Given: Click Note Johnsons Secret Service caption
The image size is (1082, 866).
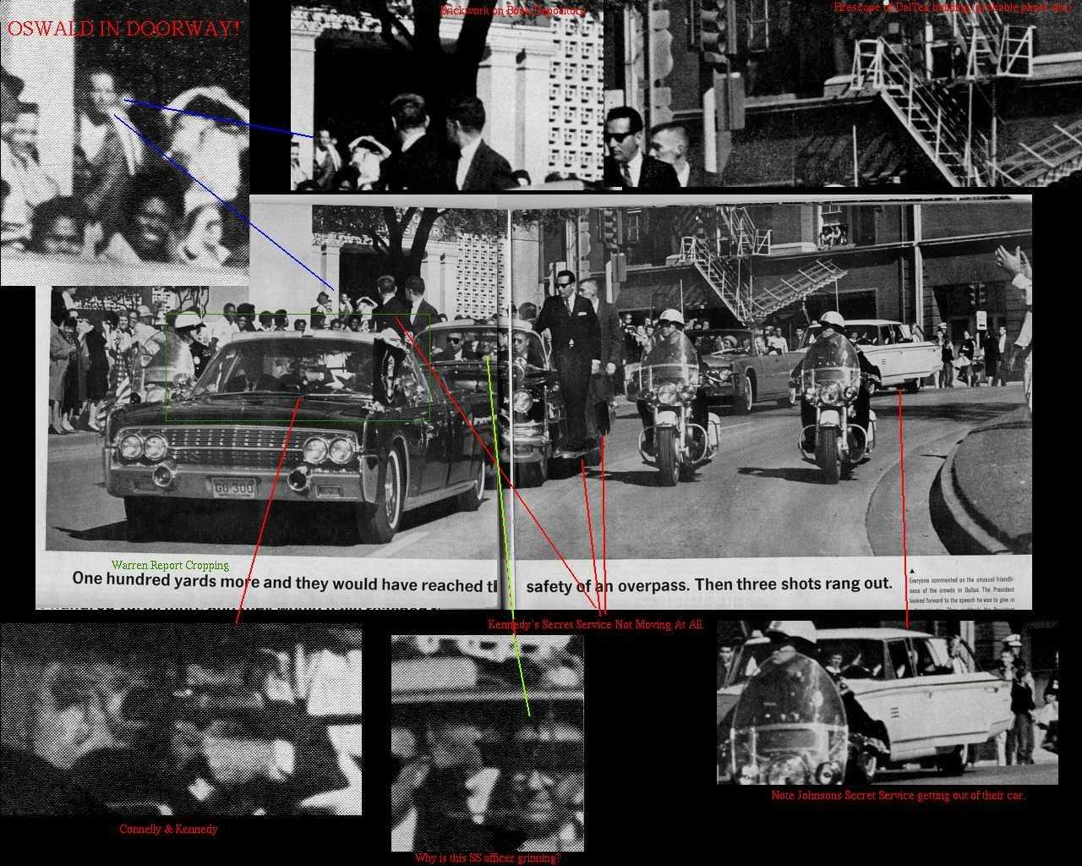Looking at the screenshot, I should tap(899, 795).
